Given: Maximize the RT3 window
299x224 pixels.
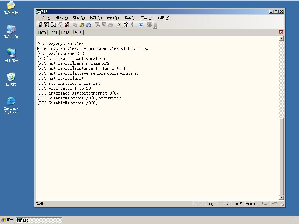Looking at the screenshot, I should tap(276, 12).
